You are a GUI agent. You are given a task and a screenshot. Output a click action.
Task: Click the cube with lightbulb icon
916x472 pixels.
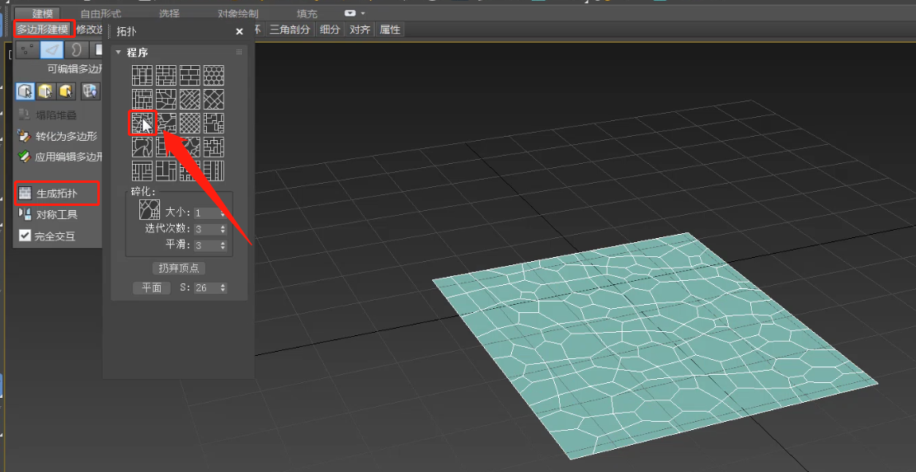[x=89, y=91]
